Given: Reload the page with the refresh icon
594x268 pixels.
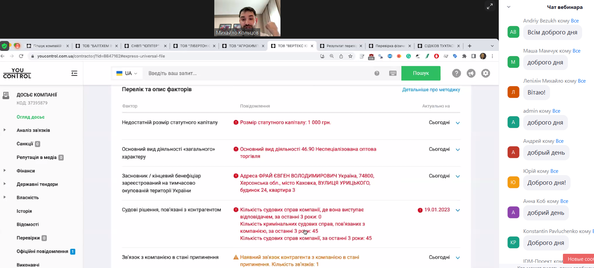Looking at the screenshot, I should tap(21, 56).
